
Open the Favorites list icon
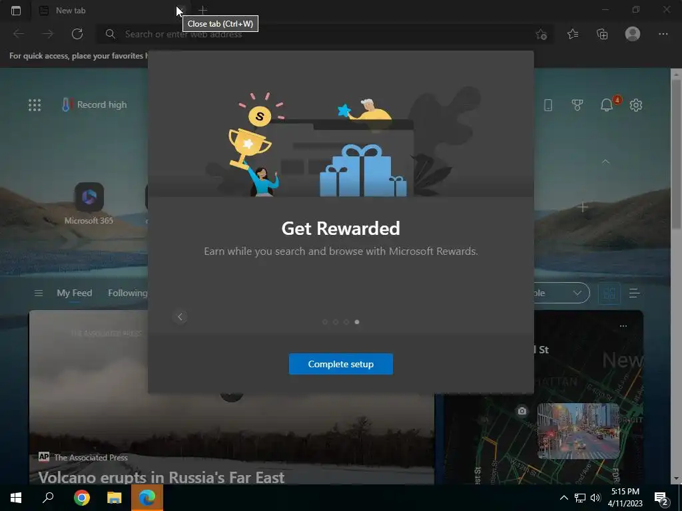coord(573,34)
